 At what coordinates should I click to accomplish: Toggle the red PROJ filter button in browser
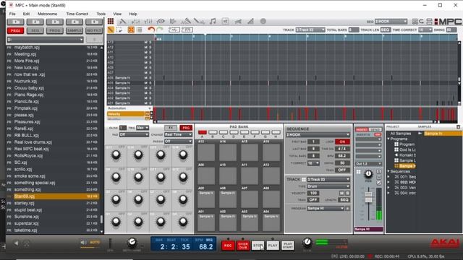[x=15, y=30]
